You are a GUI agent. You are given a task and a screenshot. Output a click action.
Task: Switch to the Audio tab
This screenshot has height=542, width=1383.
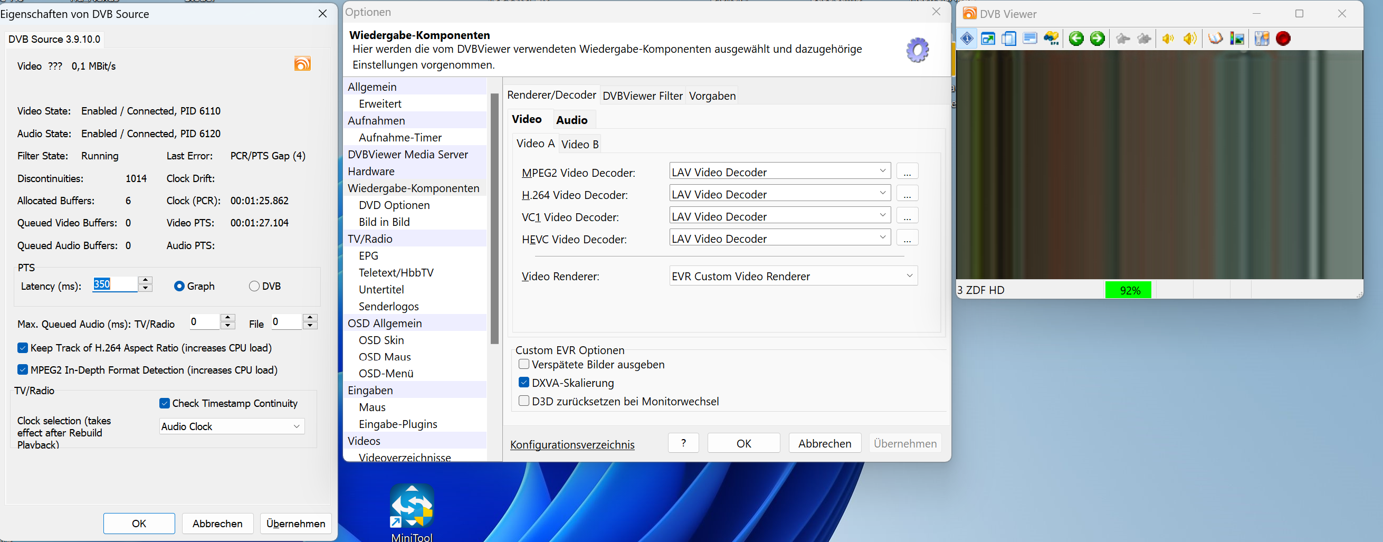pyautogui.click(x=572, y=120)
